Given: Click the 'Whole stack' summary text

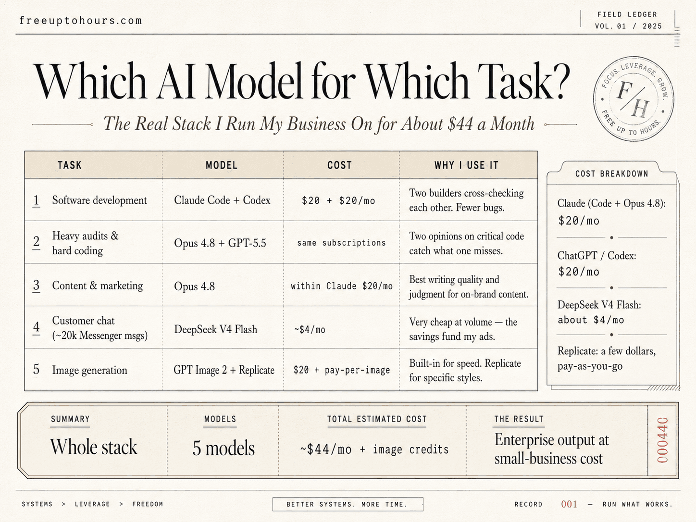Looking at the screenshot, I should [94, 447].
